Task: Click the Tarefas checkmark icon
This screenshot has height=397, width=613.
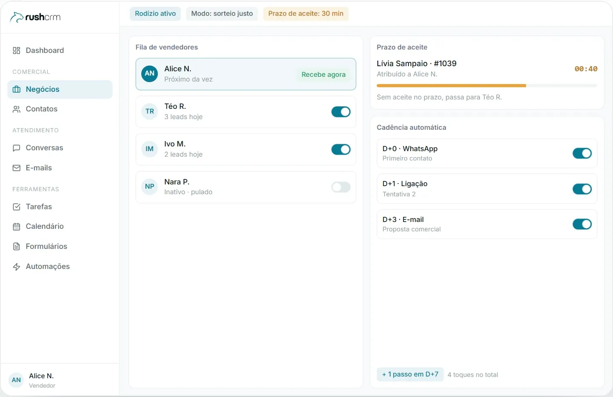Action: tap(17, 207)
